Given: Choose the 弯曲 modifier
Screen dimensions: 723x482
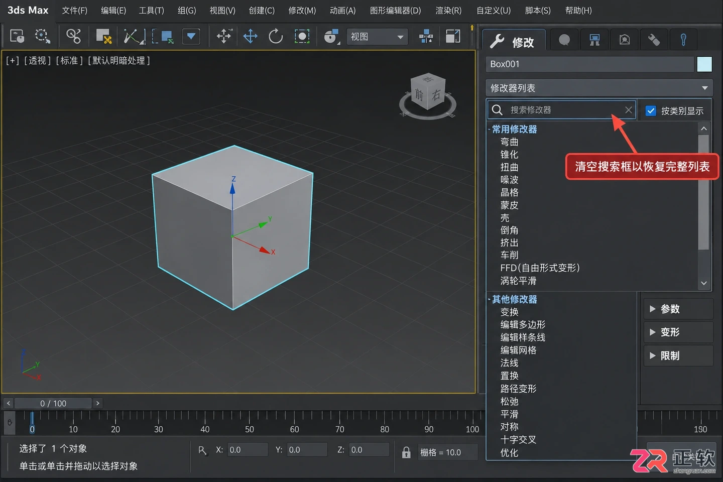Looking at the screenshot, I should tap(509, 142).
